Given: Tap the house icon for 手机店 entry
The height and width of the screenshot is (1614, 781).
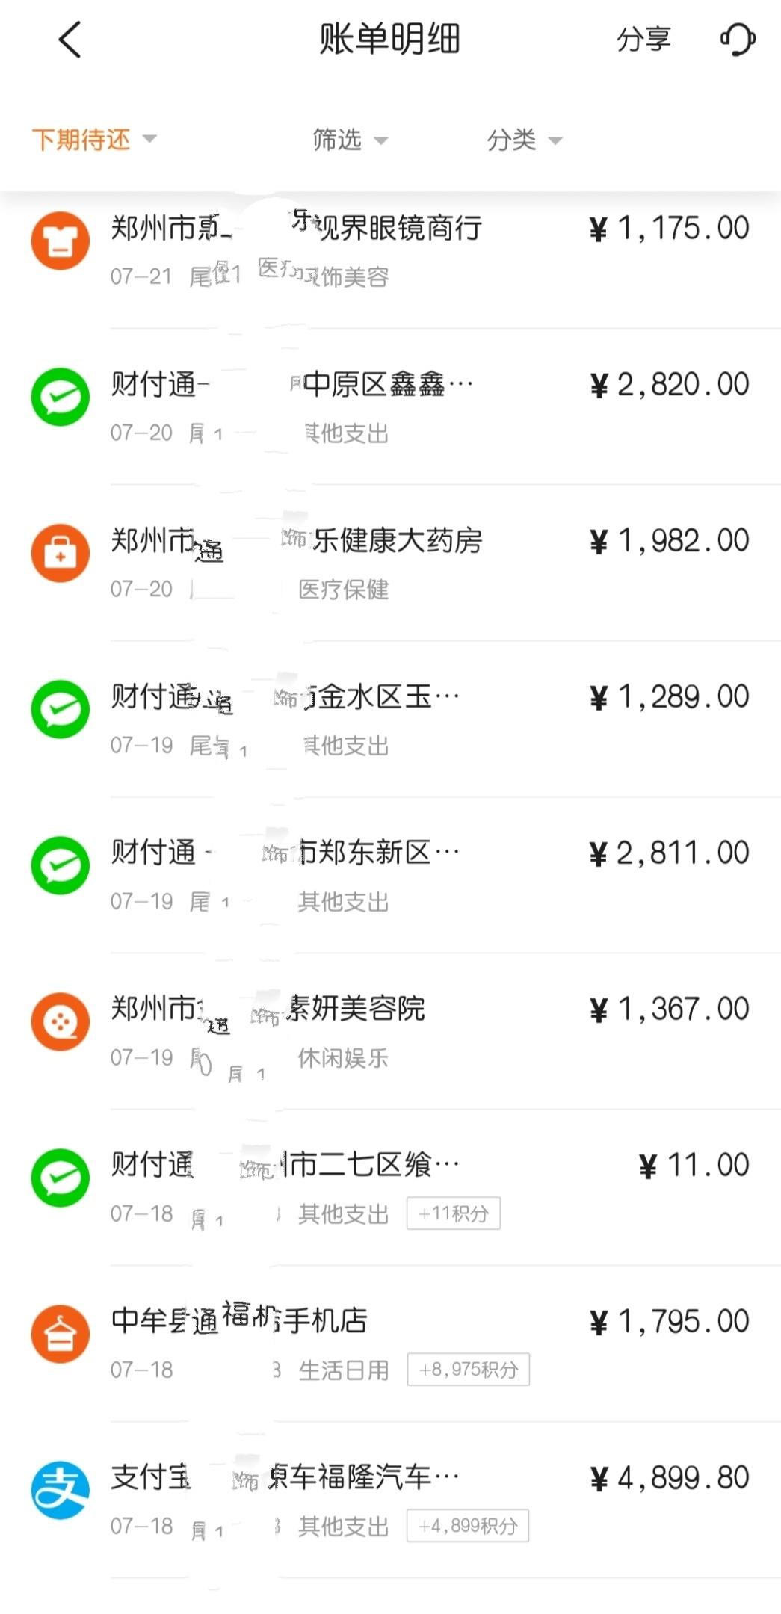Looking at the screenshot, I should click(x=61, y=1334).
